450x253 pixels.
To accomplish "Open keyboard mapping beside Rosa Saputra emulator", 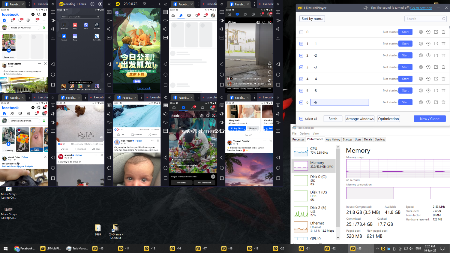I will 53,12.
